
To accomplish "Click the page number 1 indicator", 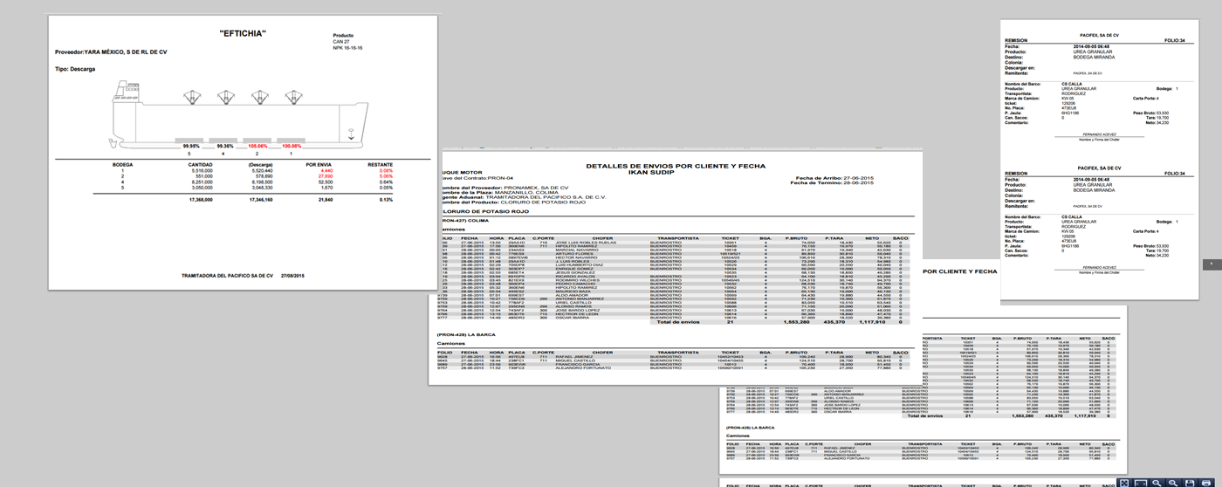I will (1212, 264).
